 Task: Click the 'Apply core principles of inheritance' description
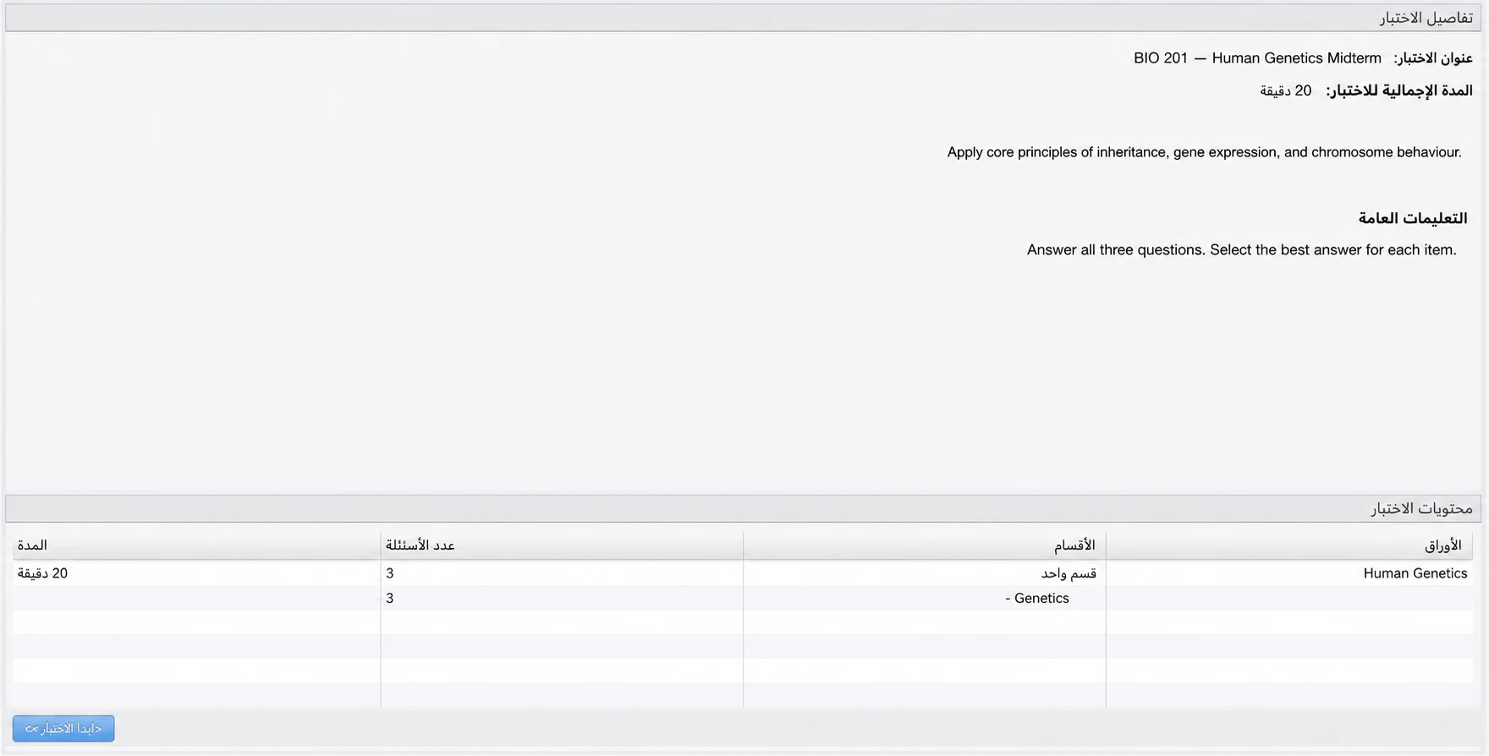(x=1205, y=152)
